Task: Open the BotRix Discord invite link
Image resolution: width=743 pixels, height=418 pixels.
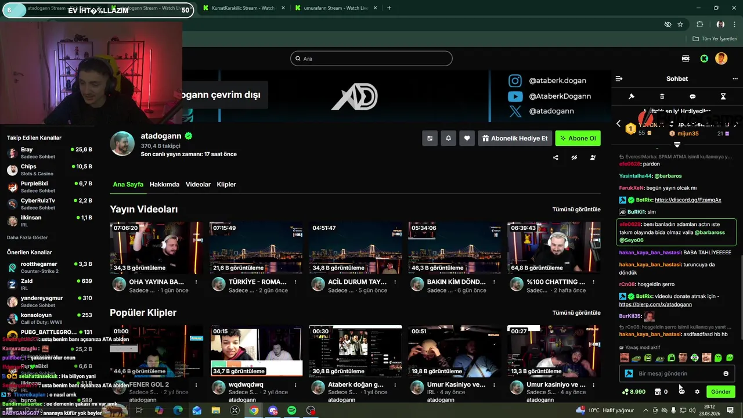Action: (x=688, y=200)
